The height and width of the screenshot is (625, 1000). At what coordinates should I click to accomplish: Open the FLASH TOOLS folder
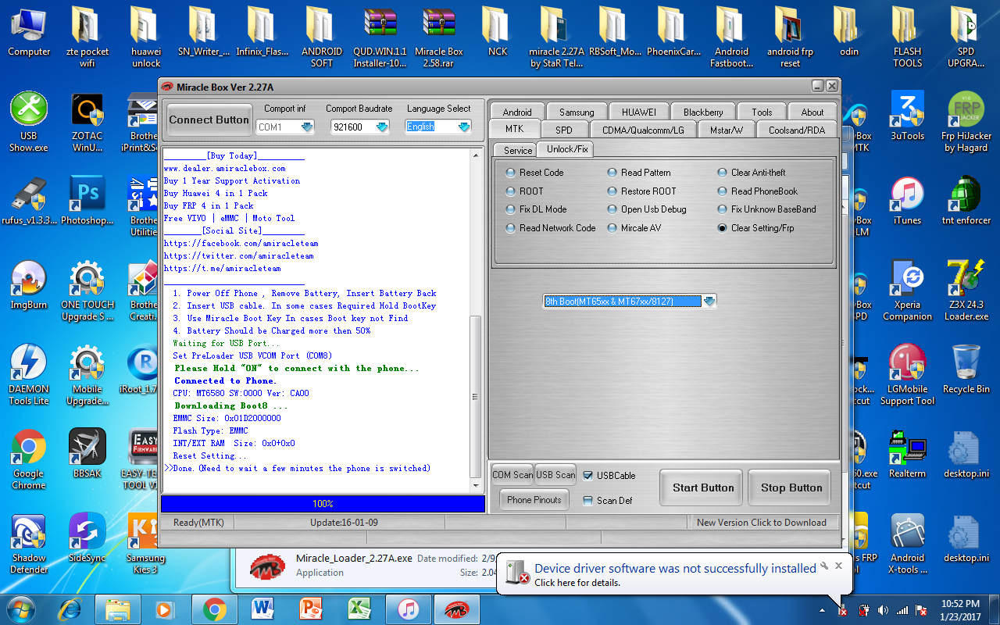coord(908,37)
